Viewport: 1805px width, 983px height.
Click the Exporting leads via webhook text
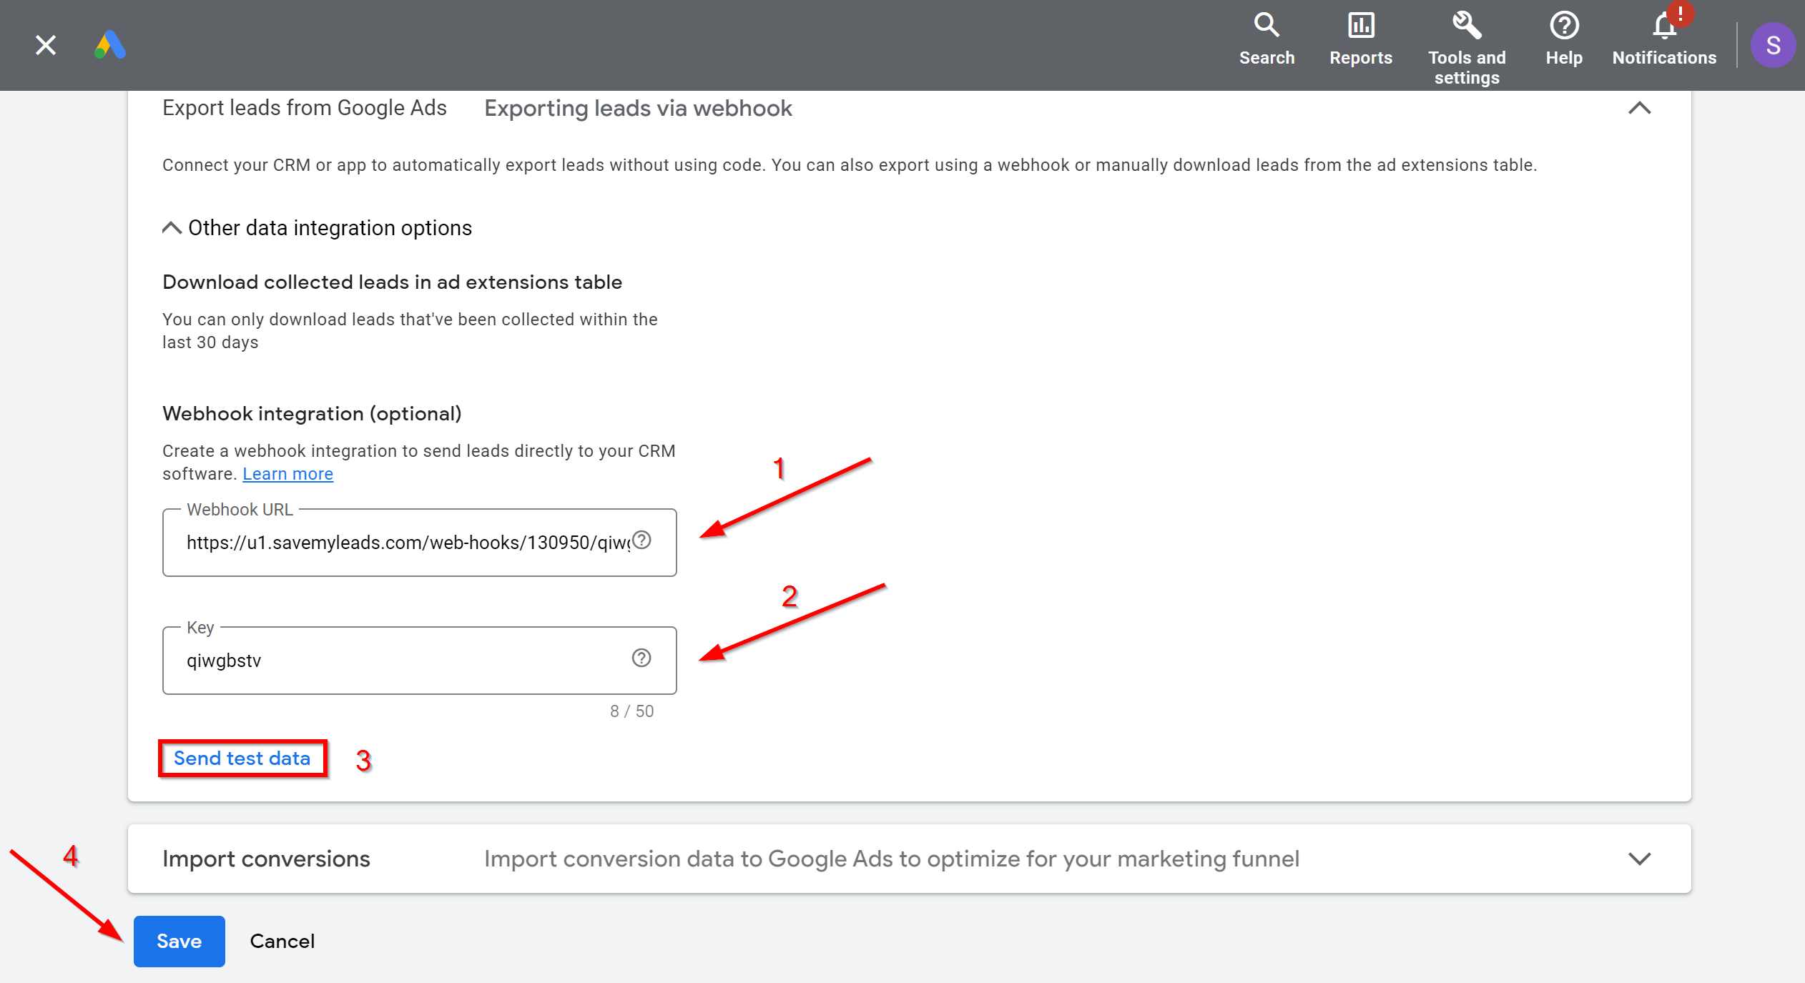tap(638, 108)
